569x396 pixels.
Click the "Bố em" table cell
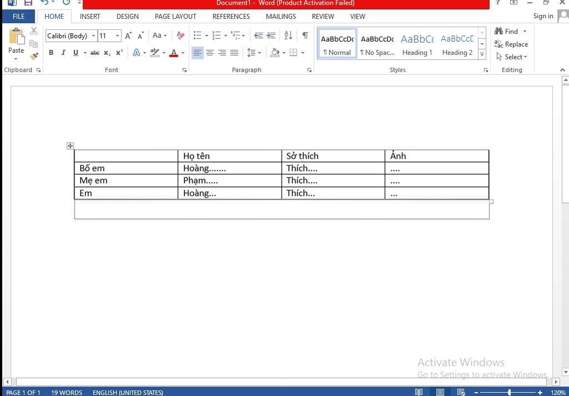[126, 168]
